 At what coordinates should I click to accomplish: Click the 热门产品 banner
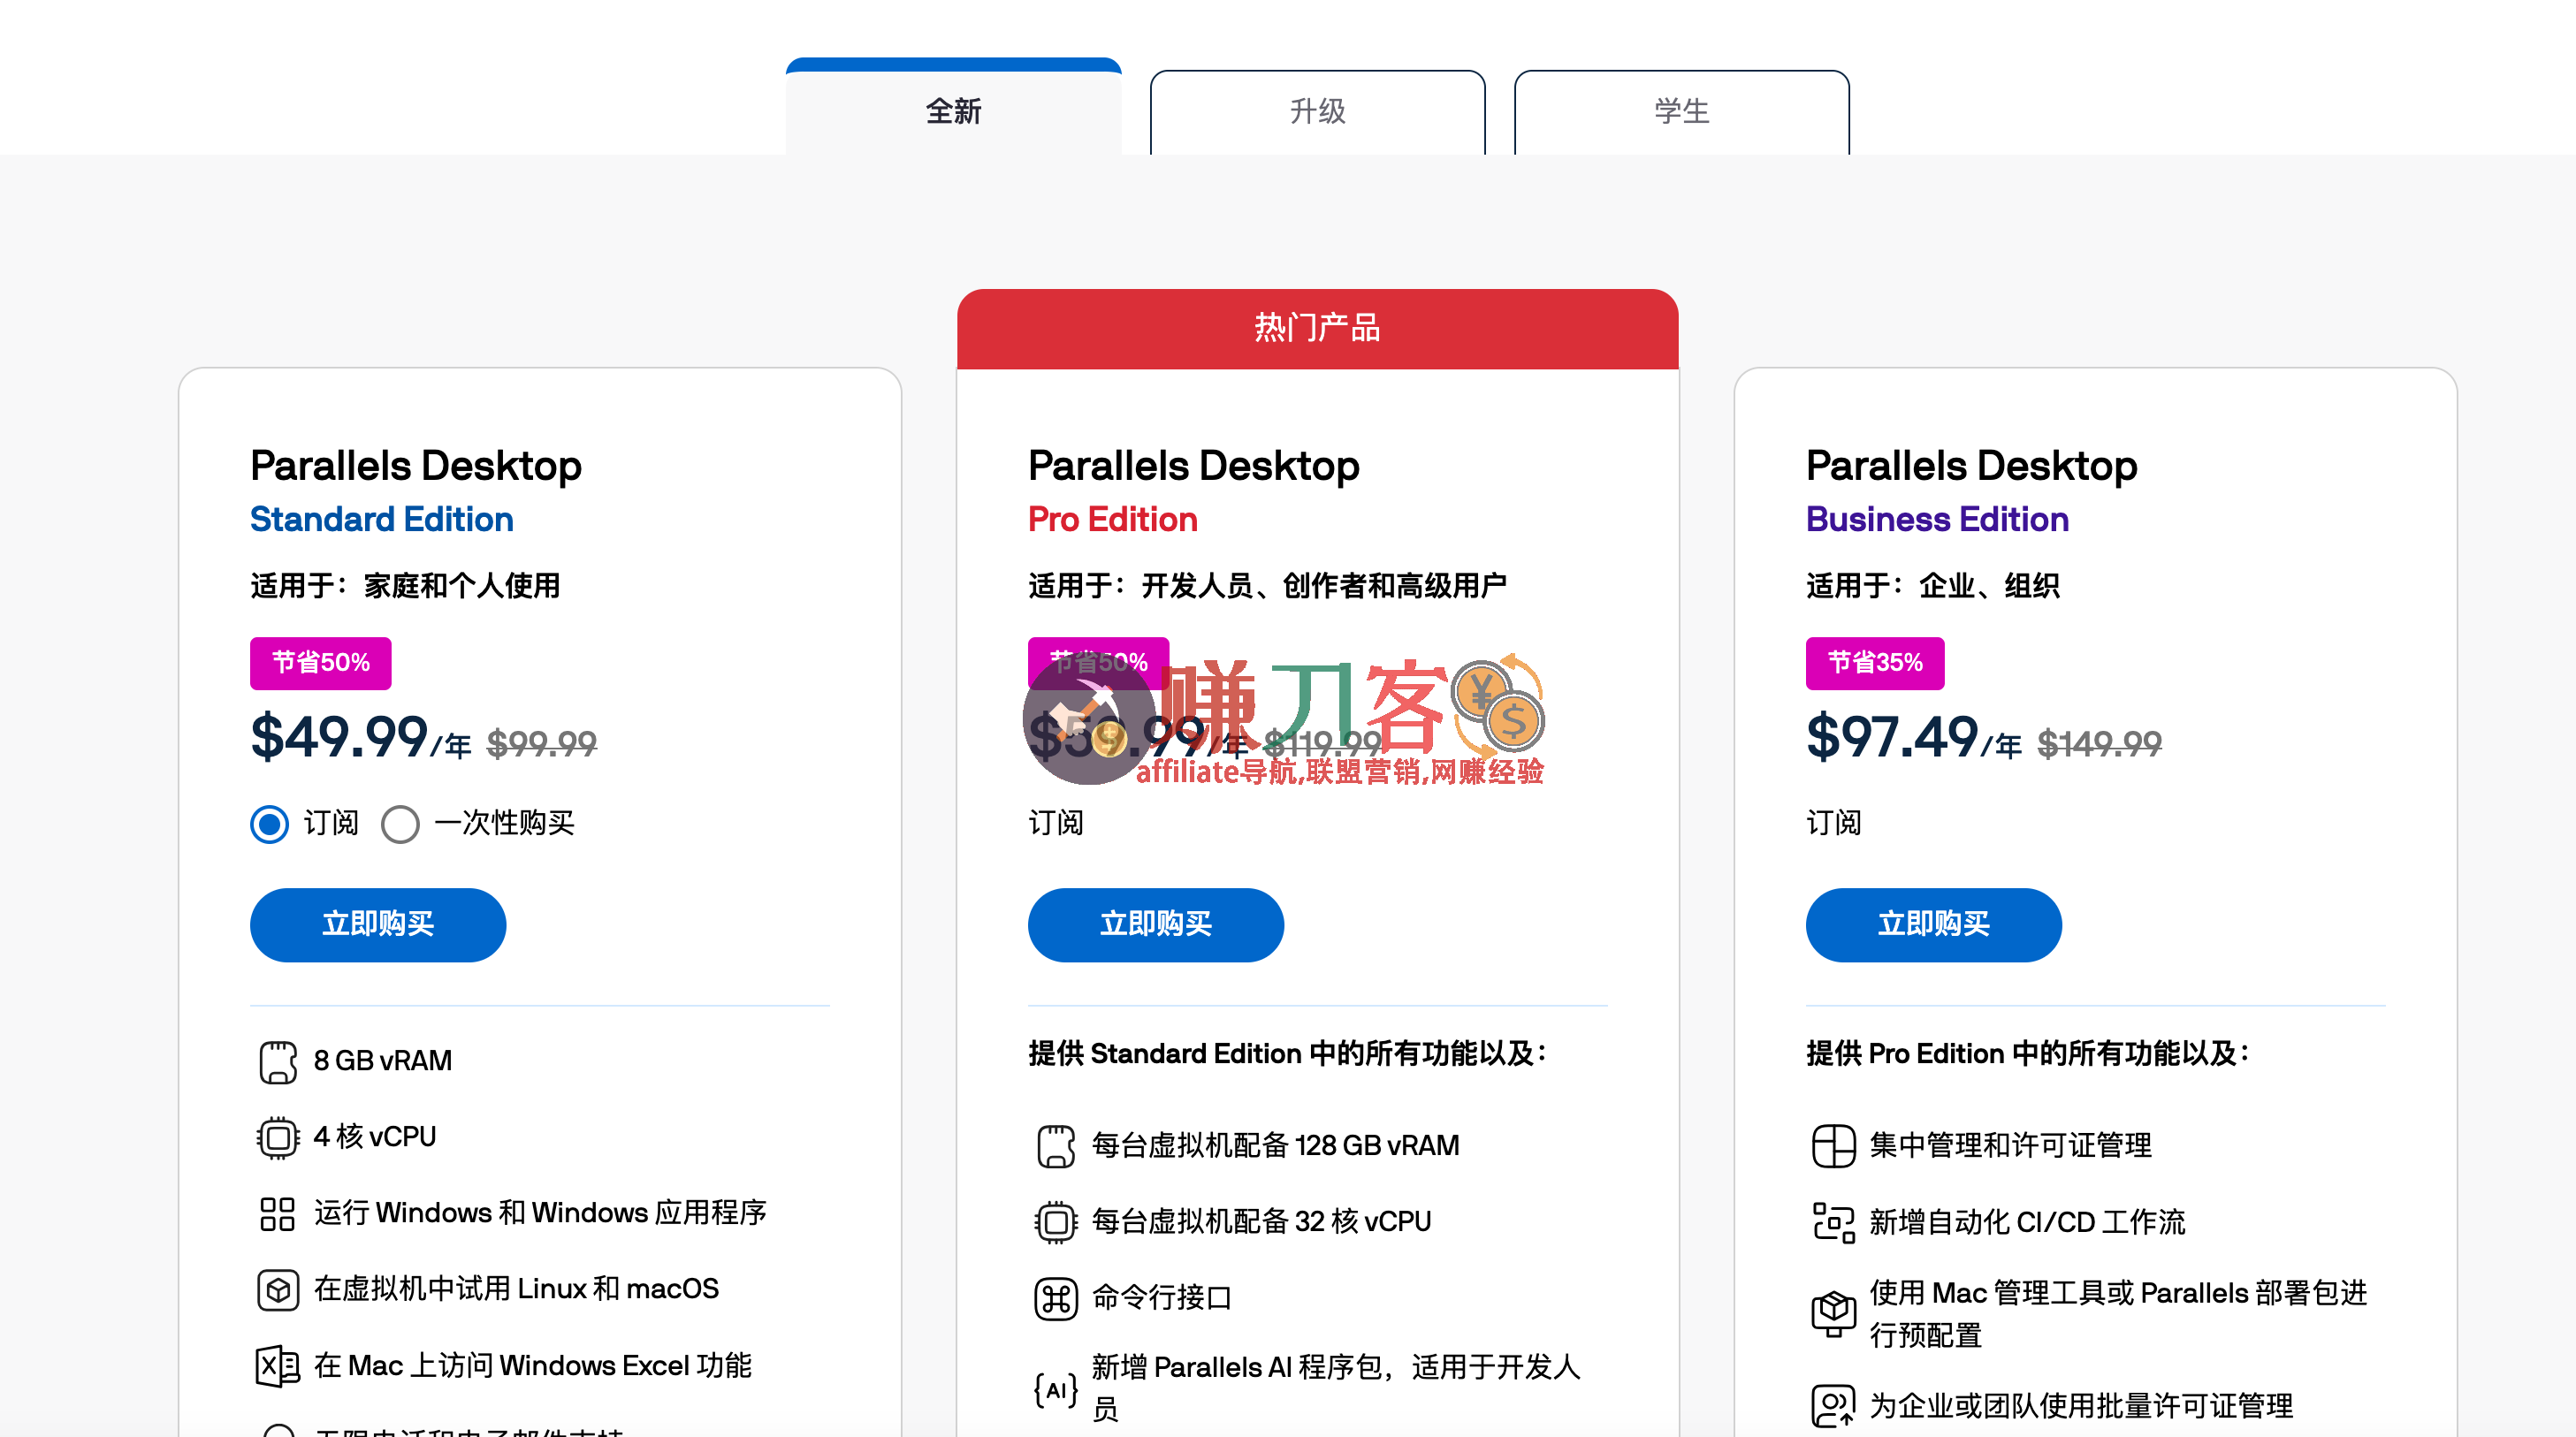[x=1316, y=328]
